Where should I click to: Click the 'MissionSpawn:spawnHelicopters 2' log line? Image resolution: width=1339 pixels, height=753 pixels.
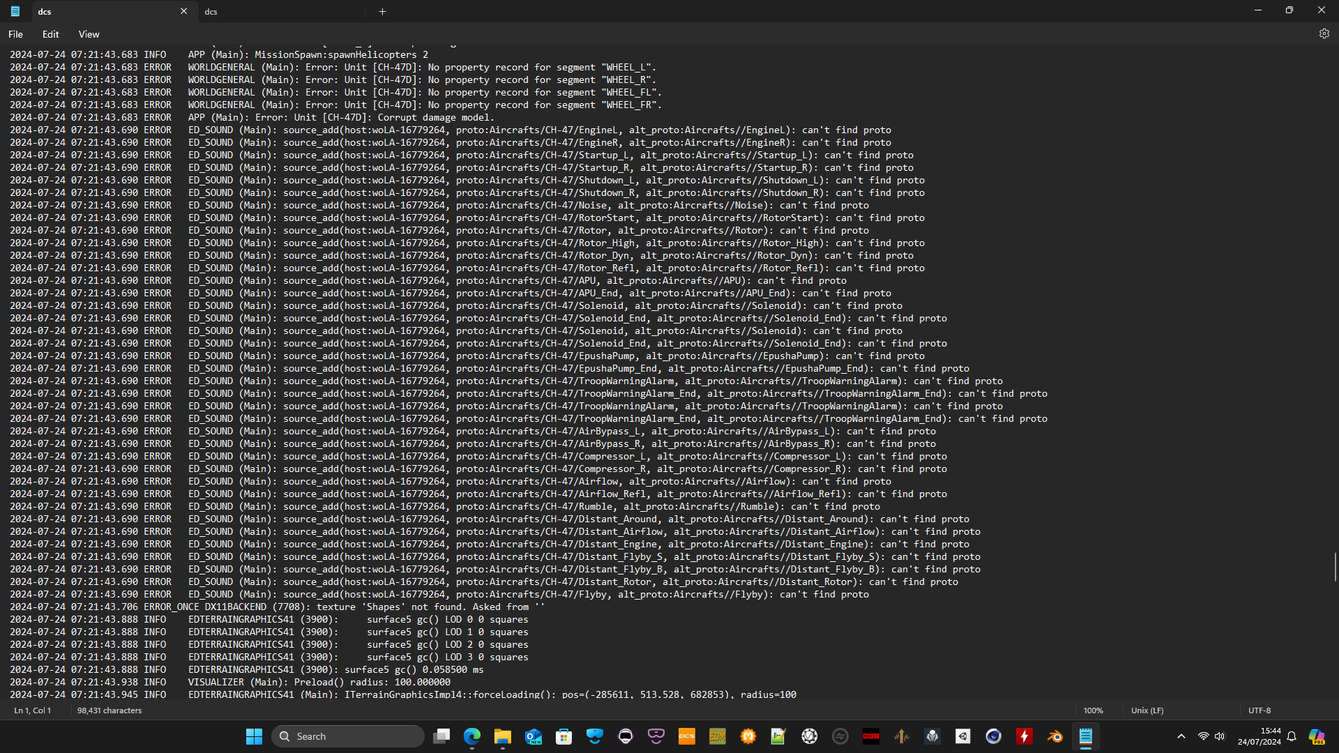click(219, 54)
